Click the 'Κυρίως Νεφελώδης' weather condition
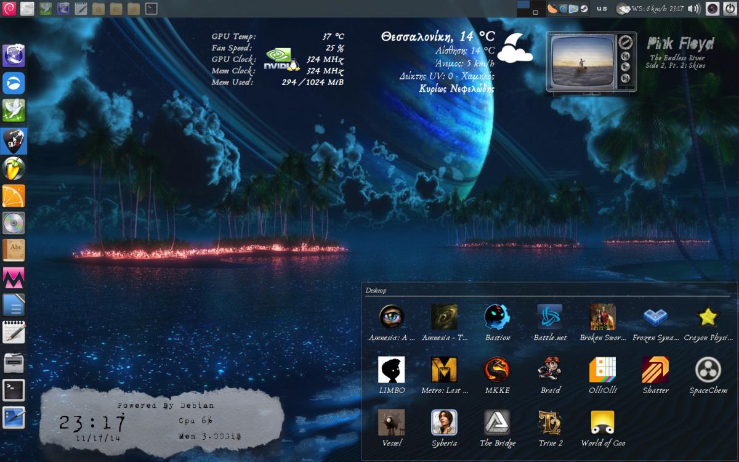This screenshot has width=739, height=462. pyautogui.click(x=456, y=89)
